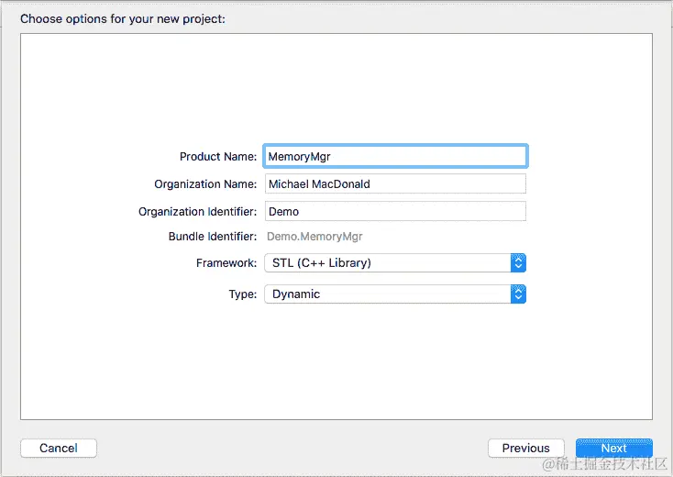Click the Framework label
The height and width of the screenshot is (477, 673).
pos(226,262)
